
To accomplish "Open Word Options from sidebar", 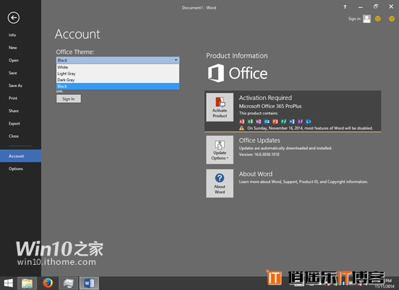I will coord(16,169).
